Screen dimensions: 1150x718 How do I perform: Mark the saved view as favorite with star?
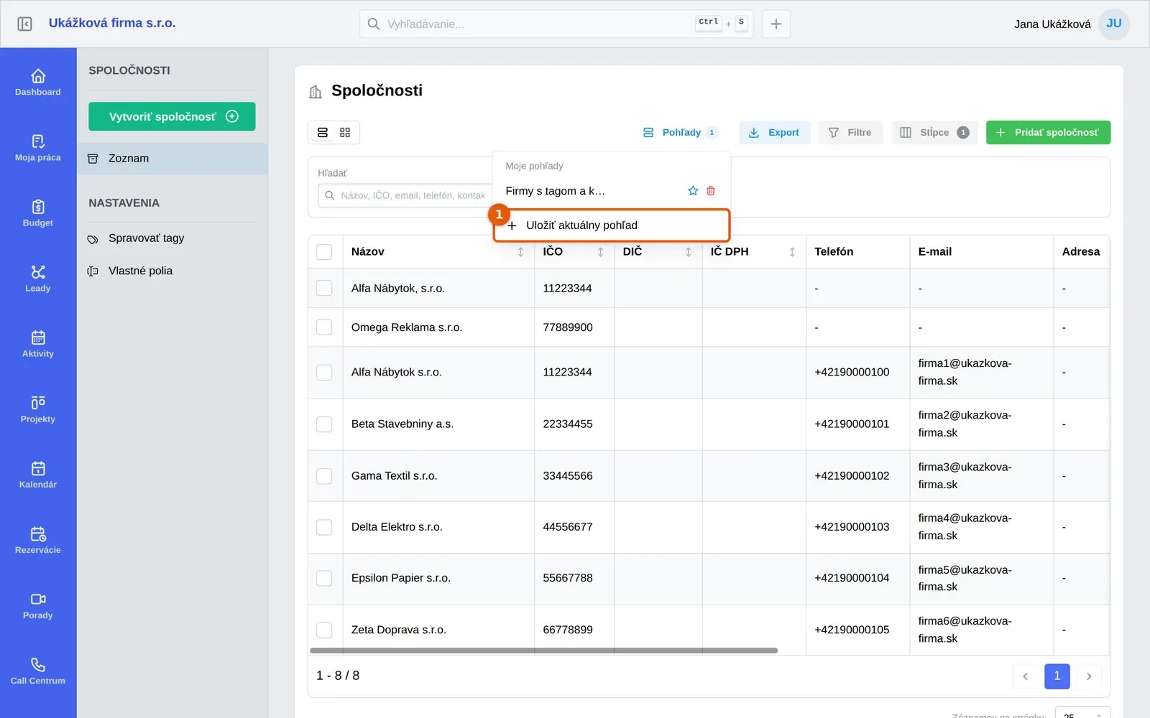coord(693,191)
